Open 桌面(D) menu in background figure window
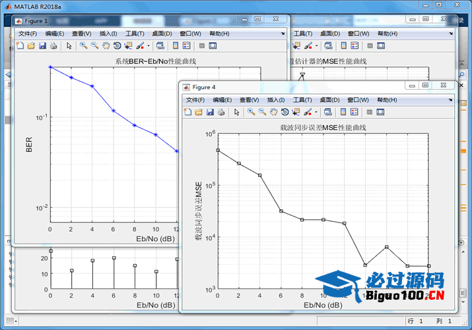Screen dimensions: 472x330 (330, 34)
